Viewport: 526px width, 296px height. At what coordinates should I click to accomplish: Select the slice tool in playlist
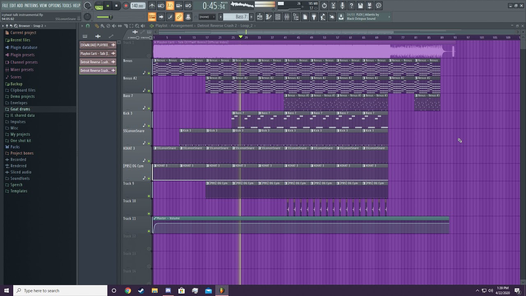tap(126, 26)
